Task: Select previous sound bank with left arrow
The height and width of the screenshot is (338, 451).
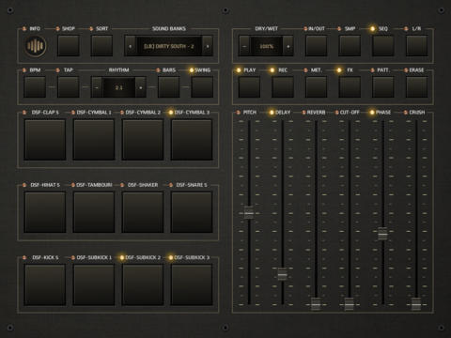Action: tap(131, 46)
